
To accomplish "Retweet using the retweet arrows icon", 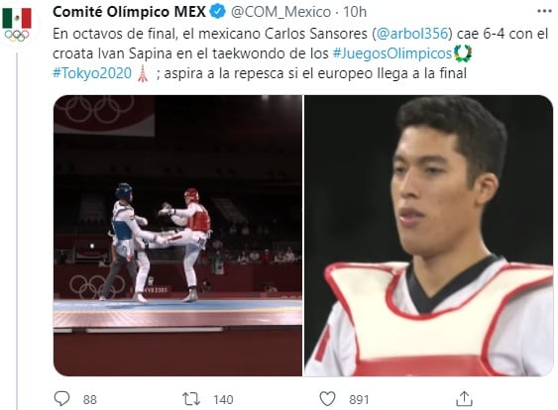I will (191, 399).
